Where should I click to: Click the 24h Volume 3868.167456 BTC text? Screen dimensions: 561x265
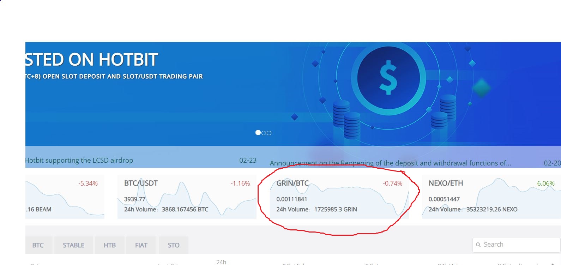point(166,210)
